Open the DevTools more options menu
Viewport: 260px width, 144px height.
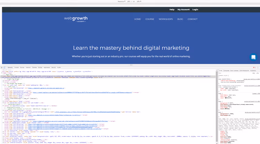(x=258, y=68)
